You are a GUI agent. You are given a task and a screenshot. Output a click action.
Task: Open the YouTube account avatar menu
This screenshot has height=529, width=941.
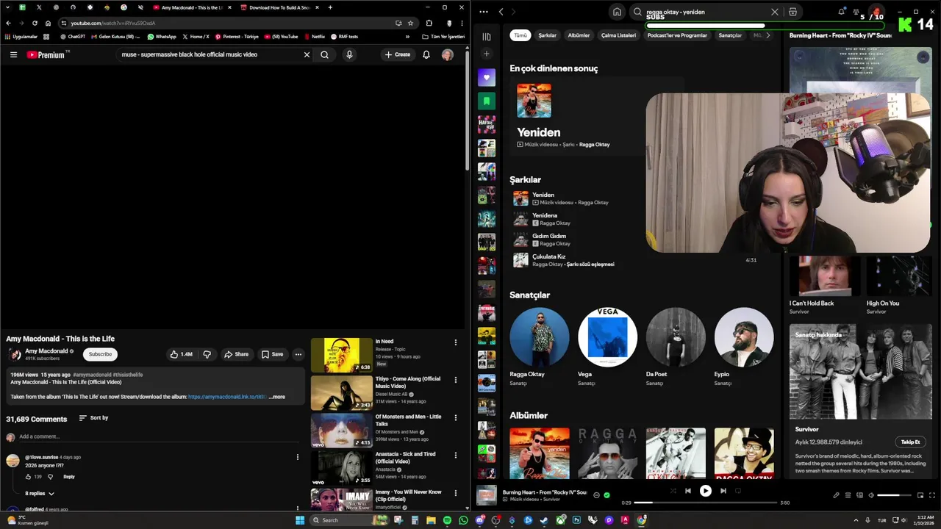(447, 54)
